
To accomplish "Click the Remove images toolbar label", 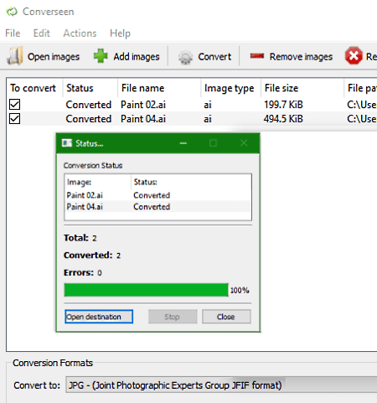I will coord(301,57).
